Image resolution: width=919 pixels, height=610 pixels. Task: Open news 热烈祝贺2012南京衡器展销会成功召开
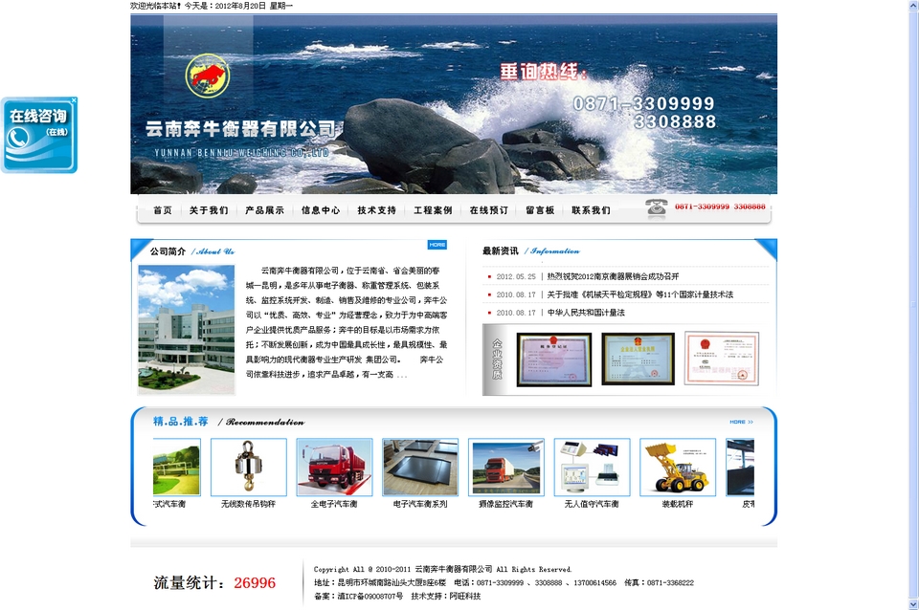[613, 276]
